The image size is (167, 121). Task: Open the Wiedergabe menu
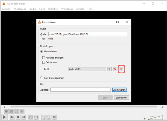pos(20,9)
